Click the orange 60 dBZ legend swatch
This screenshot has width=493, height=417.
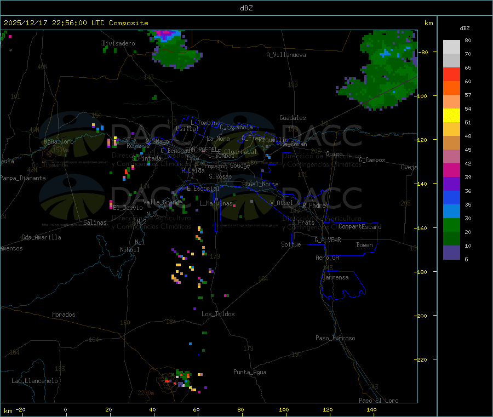coord(451,88)
